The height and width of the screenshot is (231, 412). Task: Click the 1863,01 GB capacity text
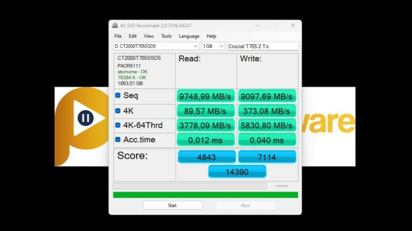[130, 83]
